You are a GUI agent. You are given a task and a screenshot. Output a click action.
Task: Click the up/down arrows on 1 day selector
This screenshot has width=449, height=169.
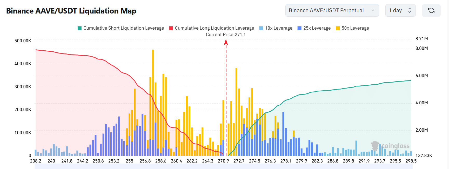[410, 10]
